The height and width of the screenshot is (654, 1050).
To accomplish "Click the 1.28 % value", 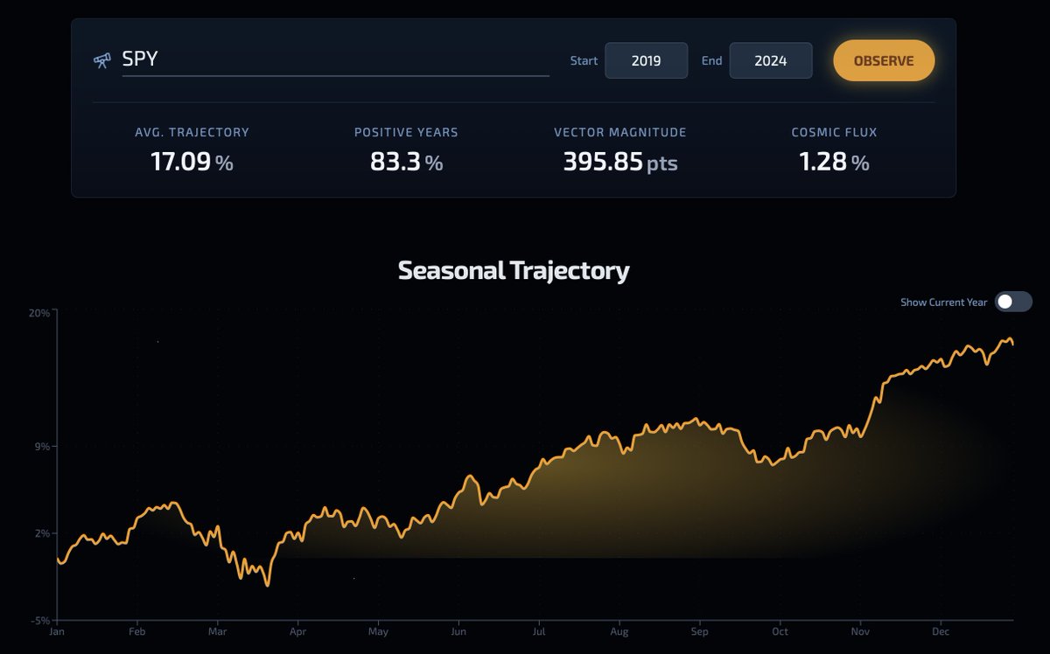I will 834,162.
